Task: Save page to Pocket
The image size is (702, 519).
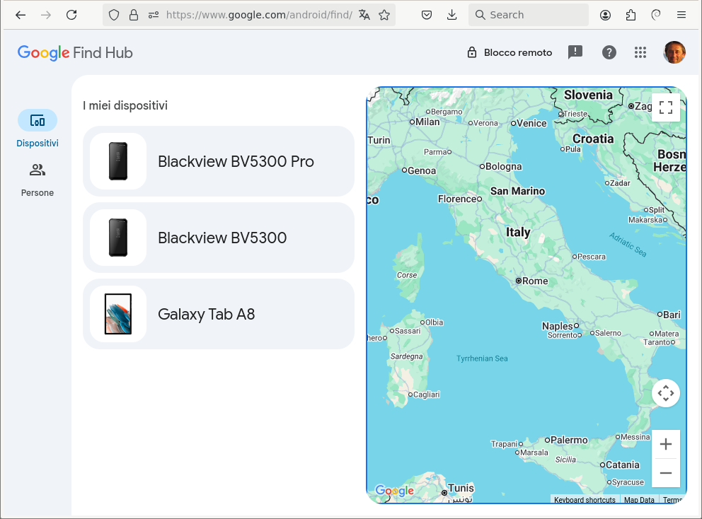Action: pyautogui.click(x=427, y=16)
